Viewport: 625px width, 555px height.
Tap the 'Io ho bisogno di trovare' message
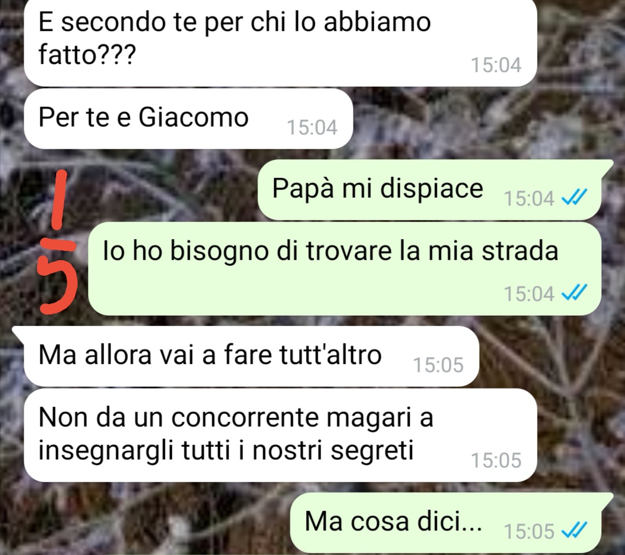344,269
